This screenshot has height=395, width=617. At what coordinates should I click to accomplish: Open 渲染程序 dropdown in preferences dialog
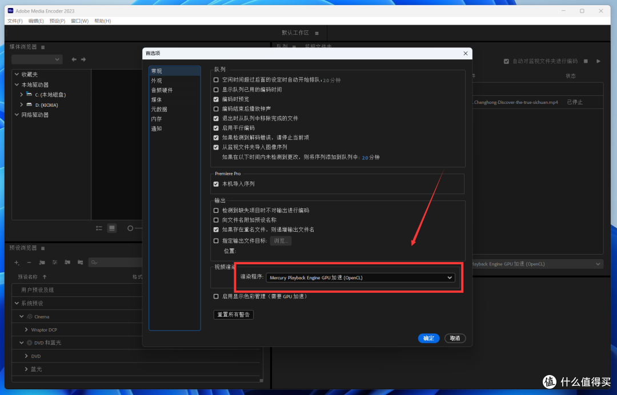pos(360,277)
